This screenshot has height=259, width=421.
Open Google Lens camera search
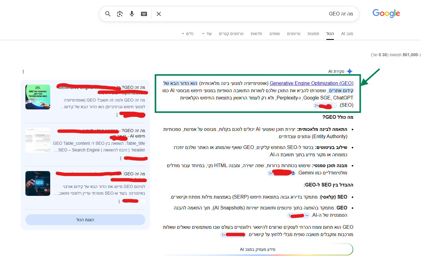tap(120, 14)
